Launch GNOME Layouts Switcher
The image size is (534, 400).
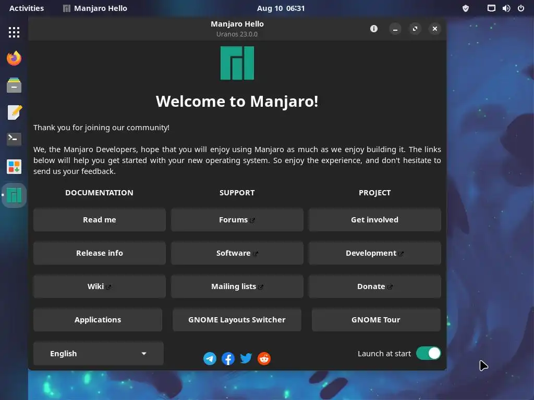point(237,320)
